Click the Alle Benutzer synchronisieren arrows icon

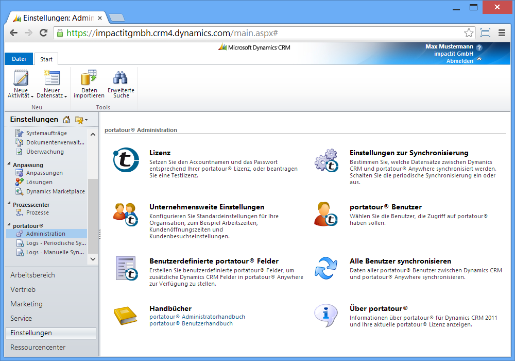coord(326,268)
